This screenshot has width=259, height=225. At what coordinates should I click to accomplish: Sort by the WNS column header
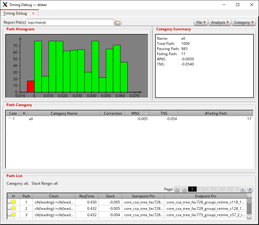(x=137, y=113)
